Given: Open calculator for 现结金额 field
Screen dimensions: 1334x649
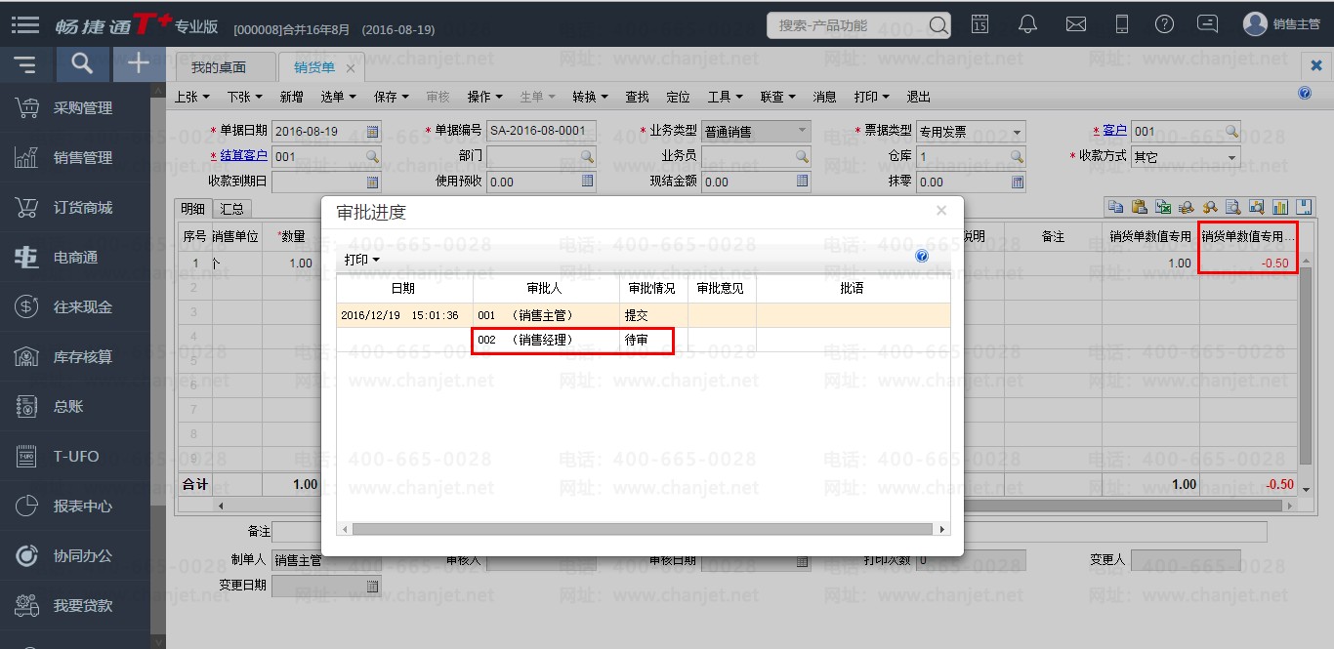Looking at the screenshot, I should tap(803, 182).
